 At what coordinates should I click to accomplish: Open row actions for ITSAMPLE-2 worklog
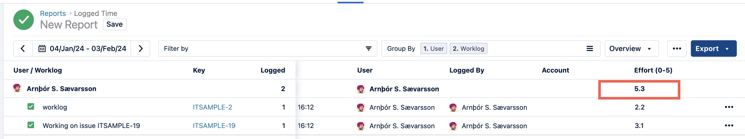click(729, 107)
